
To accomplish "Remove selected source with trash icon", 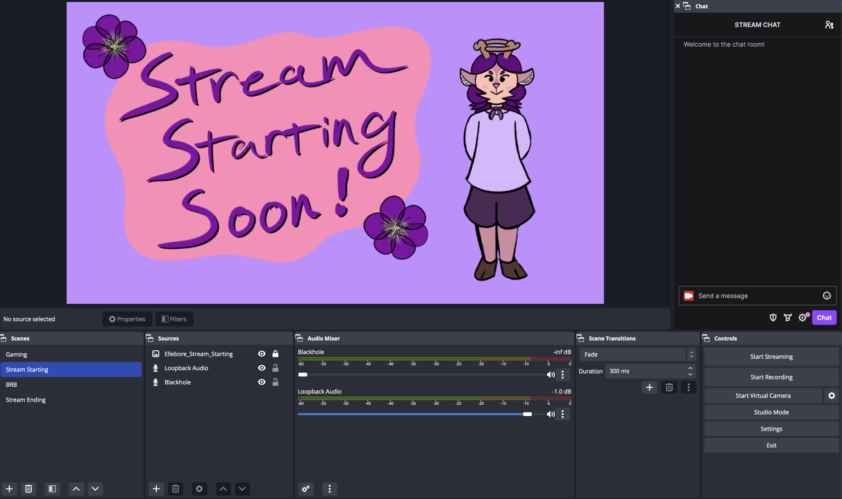I will click(175, 489).
